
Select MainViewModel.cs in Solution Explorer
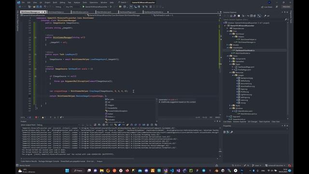pos(242,53)
